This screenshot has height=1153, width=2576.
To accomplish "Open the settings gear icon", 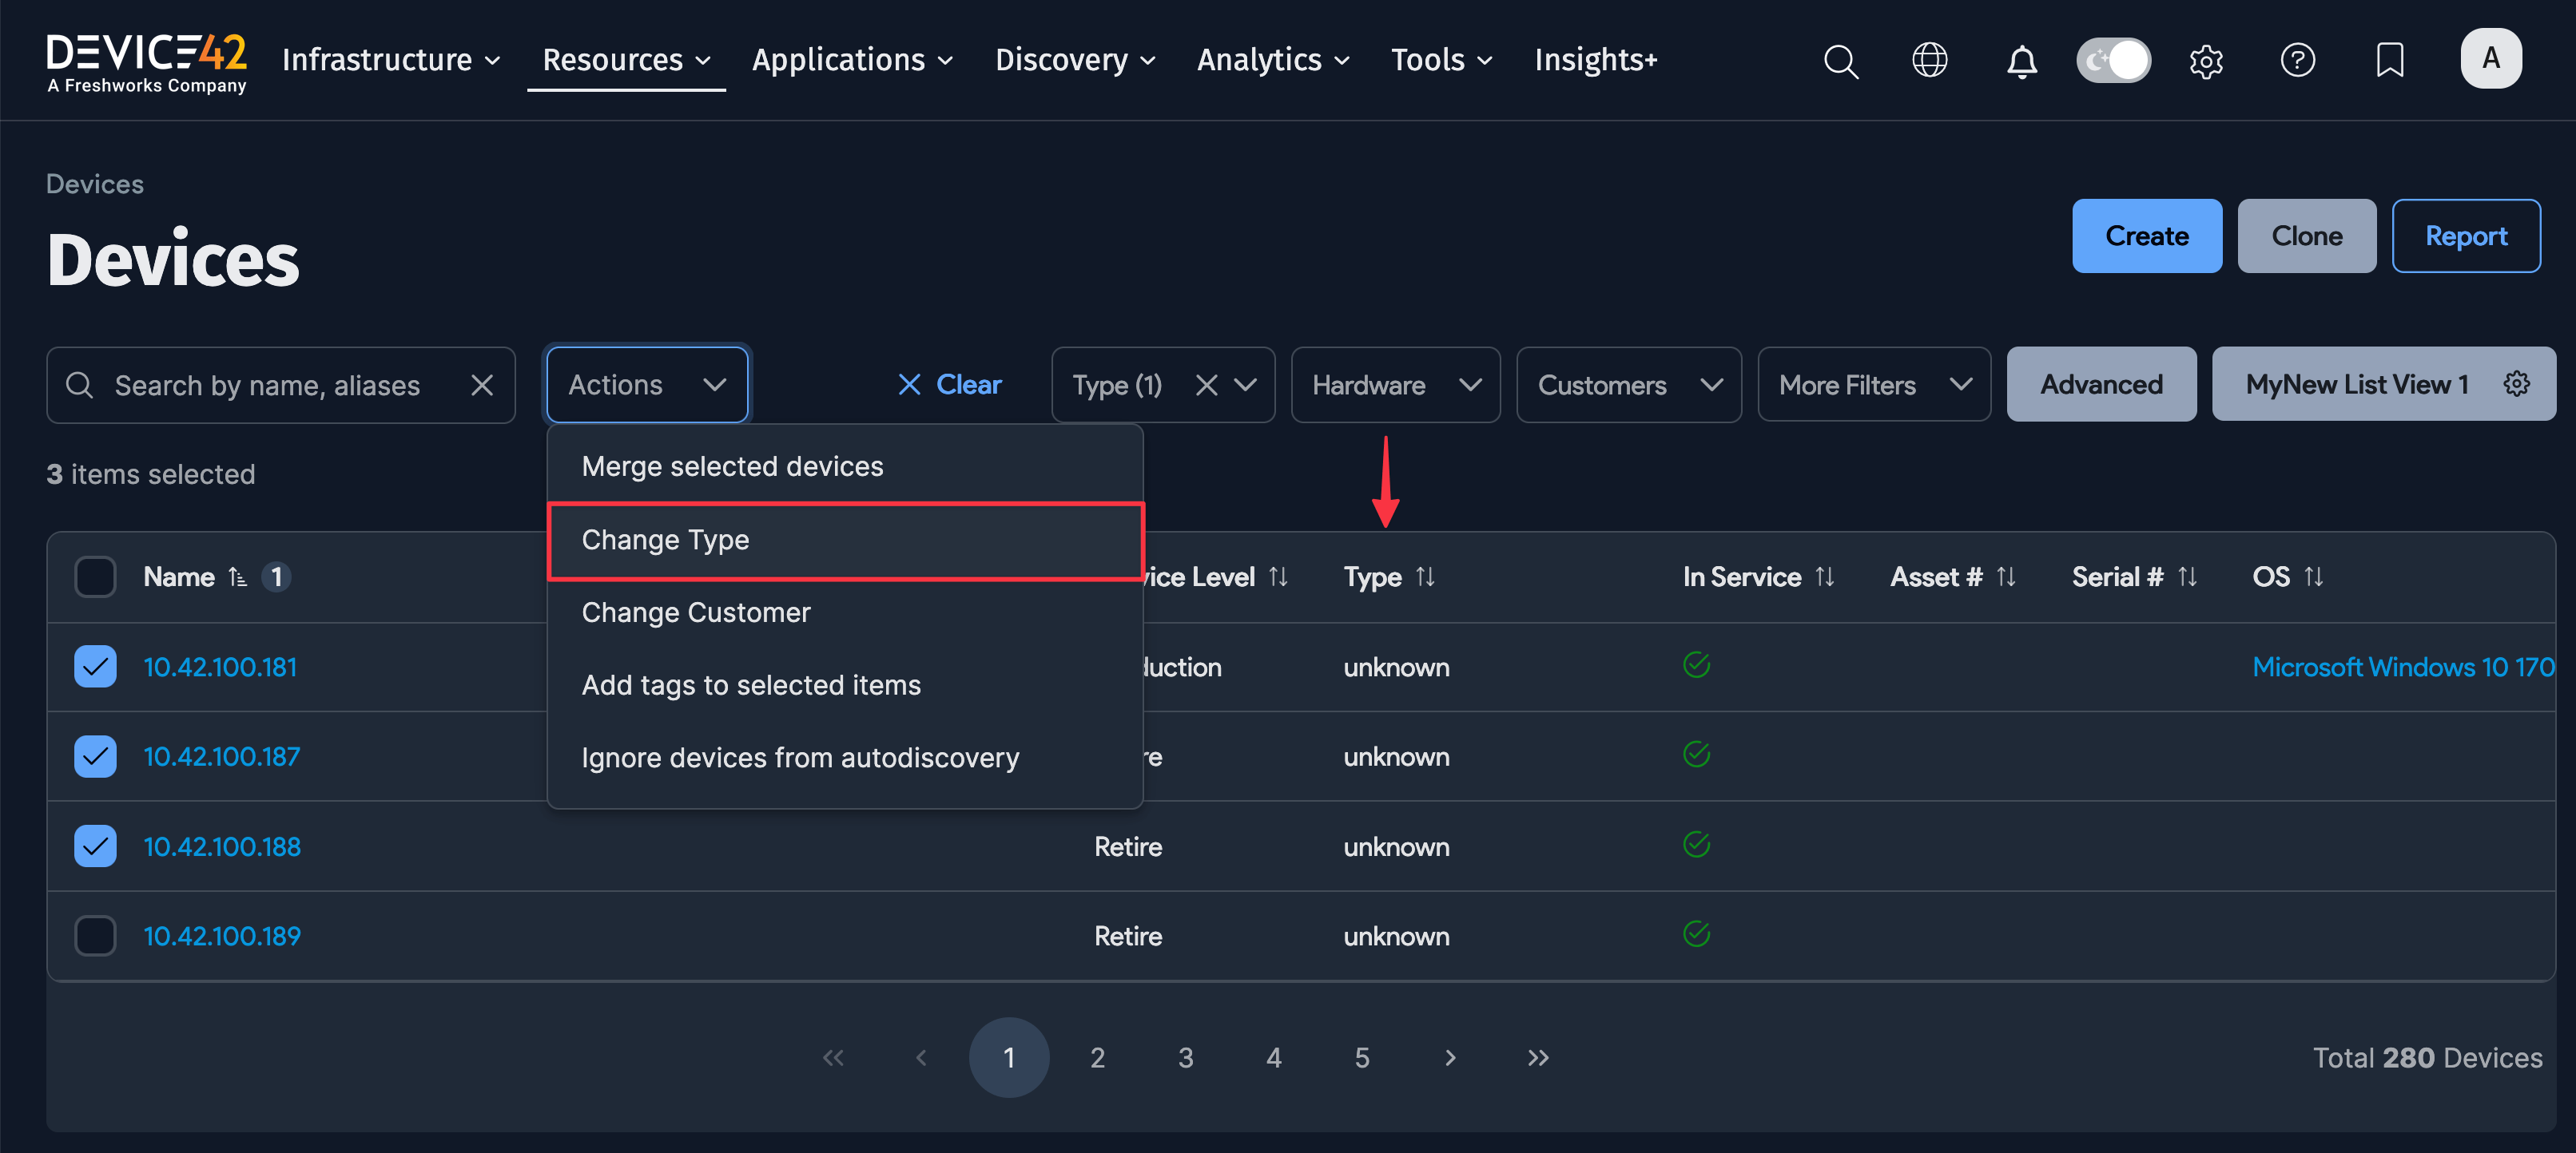I will 2207,61.
